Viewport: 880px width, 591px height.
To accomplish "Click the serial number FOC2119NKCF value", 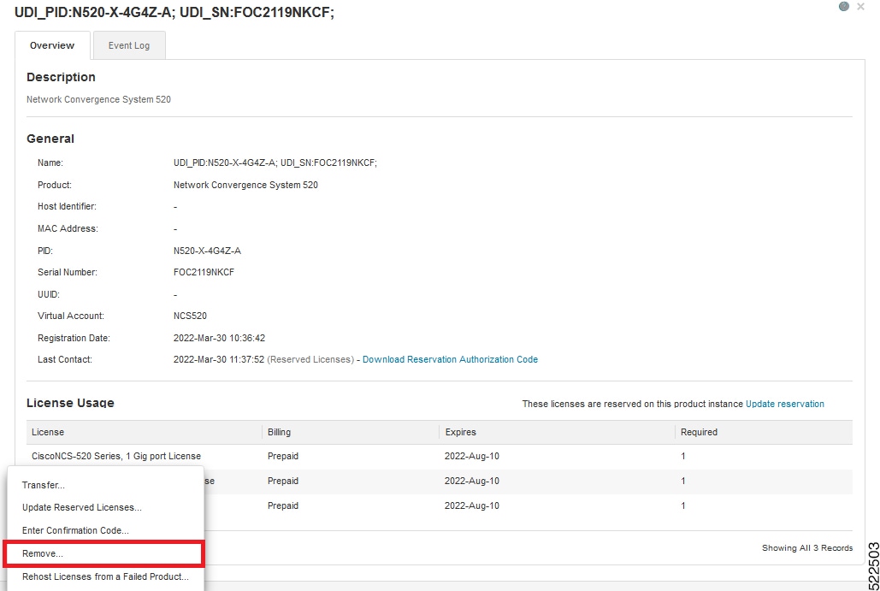I will coord(204,272).
